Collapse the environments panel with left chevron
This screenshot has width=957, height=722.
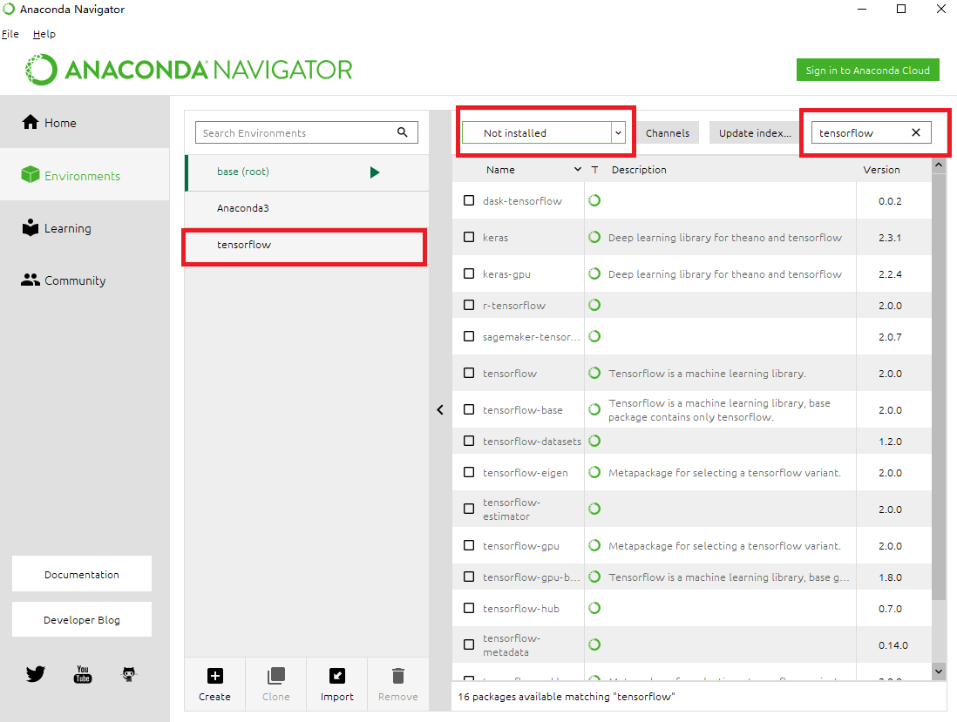pos(440,410)
